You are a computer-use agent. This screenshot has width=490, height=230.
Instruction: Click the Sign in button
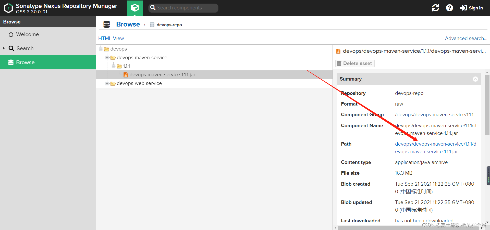pyautogui.click(x=471, y=8)
